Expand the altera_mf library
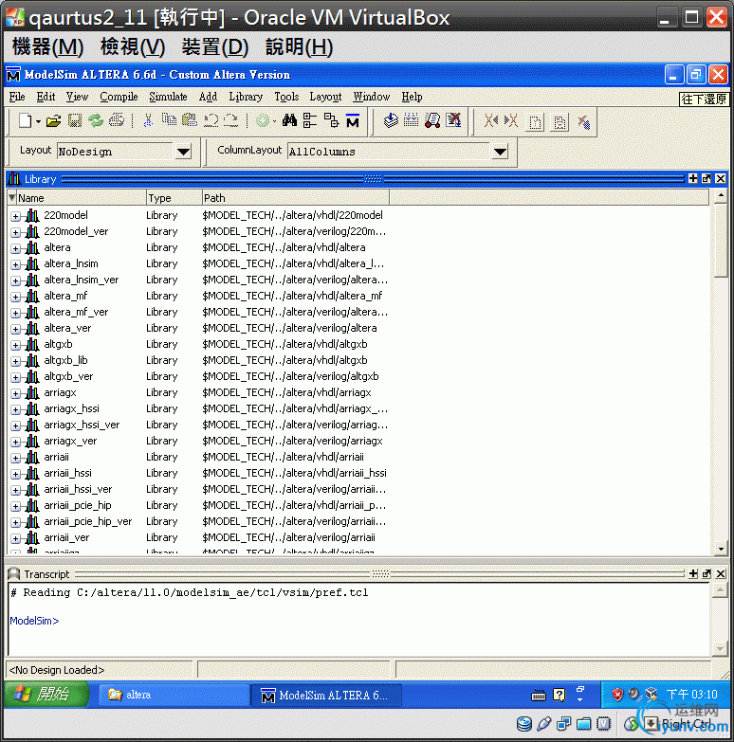 click(x=15, y=298)
